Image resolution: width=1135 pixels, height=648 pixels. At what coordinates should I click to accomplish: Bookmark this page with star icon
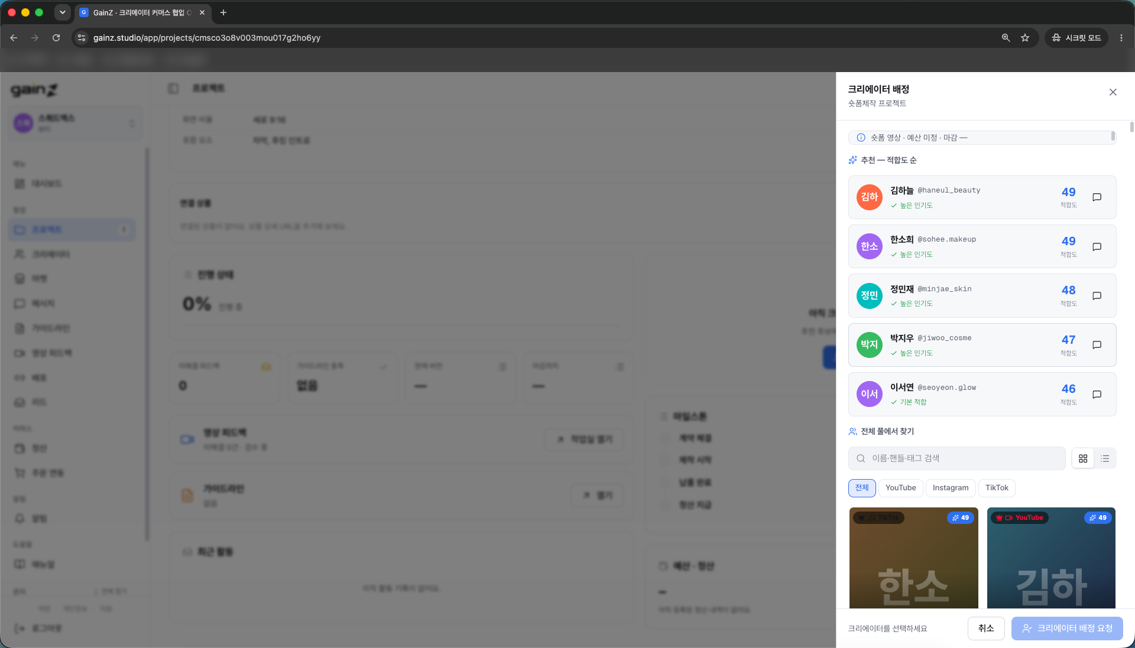[1025, 38]
